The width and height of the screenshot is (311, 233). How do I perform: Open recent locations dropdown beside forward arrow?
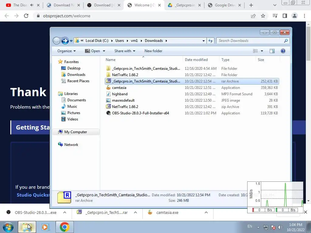point(71,41)
